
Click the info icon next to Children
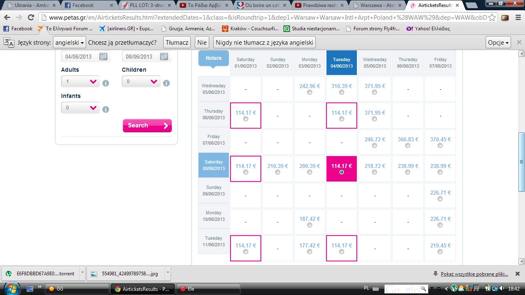tap(166, 83)
